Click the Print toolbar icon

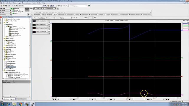9,6
